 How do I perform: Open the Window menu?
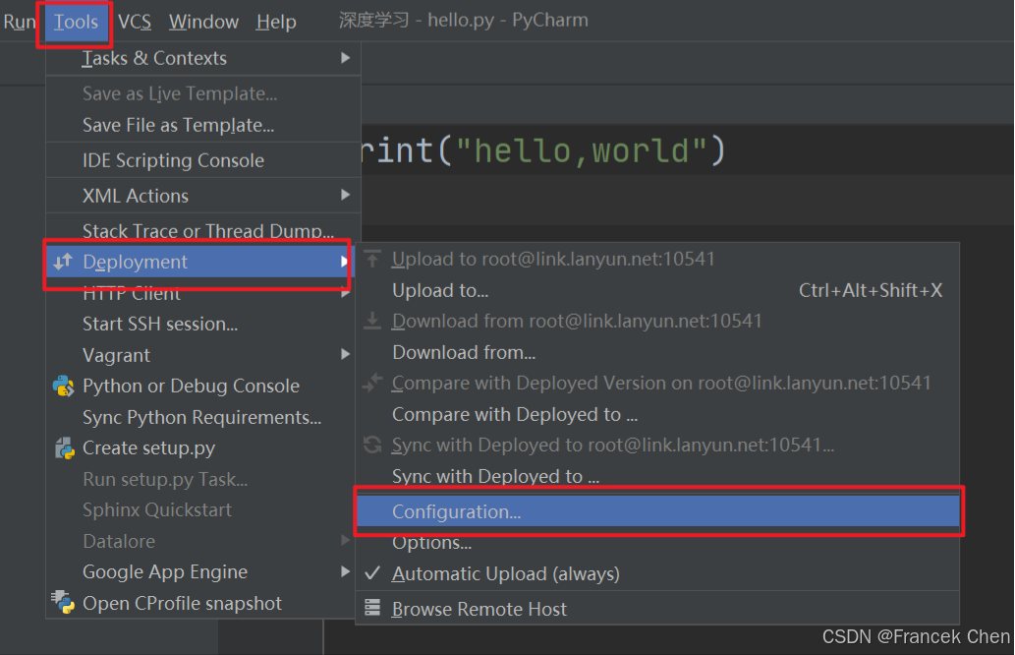(x=204, y=22)
